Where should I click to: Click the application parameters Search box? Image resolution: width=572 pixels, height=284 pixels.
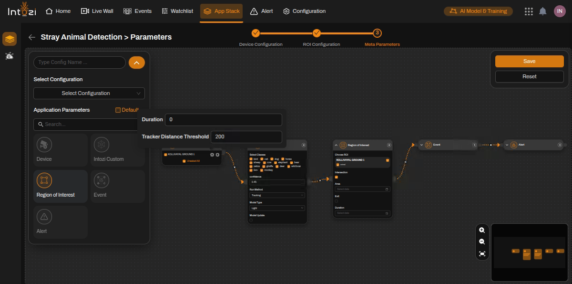tap(86, 124)
